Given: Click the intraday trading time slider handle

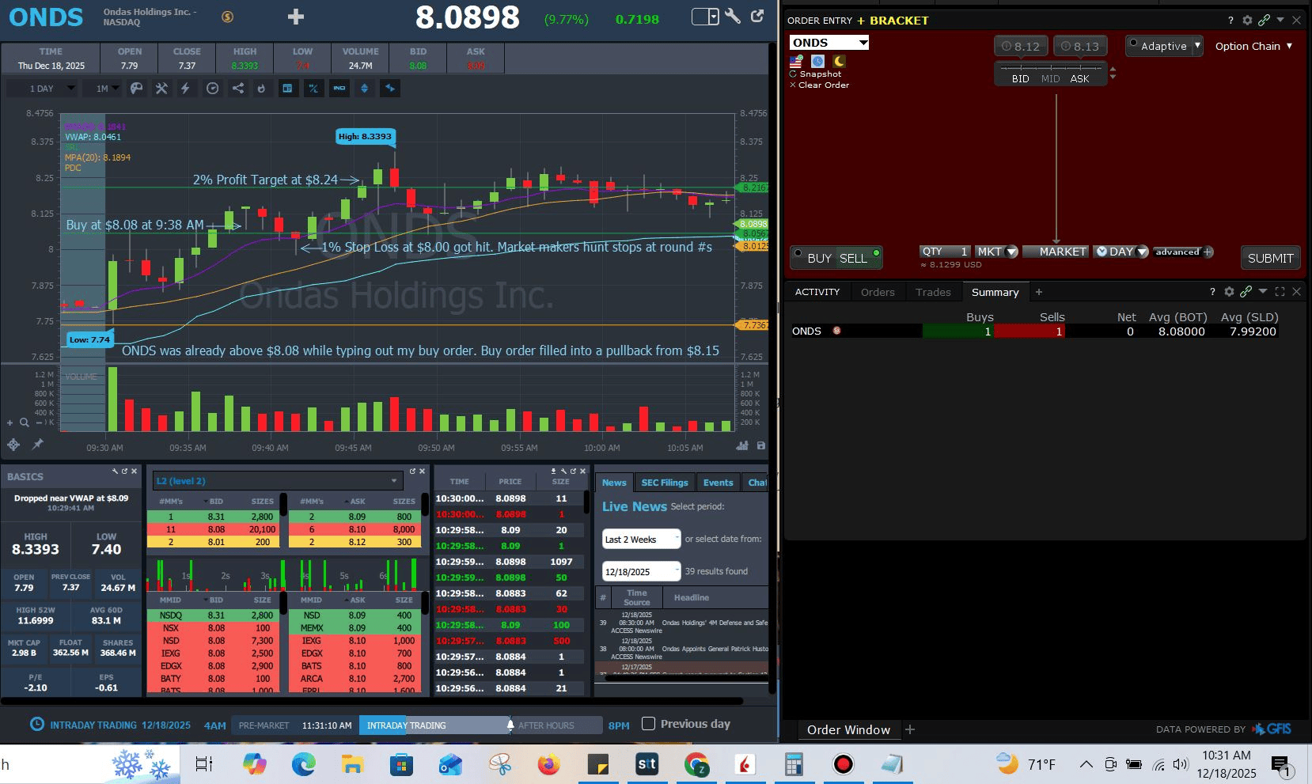Looking at the screenshot, I should pyautogui.click(x=510, y=725).
